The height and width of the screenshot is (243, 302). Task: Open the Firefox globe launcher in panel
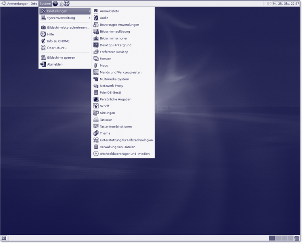[55, 4]
